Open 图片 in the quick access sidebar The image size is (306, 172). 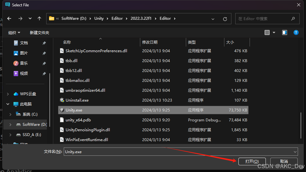click(x=24, y=53)
